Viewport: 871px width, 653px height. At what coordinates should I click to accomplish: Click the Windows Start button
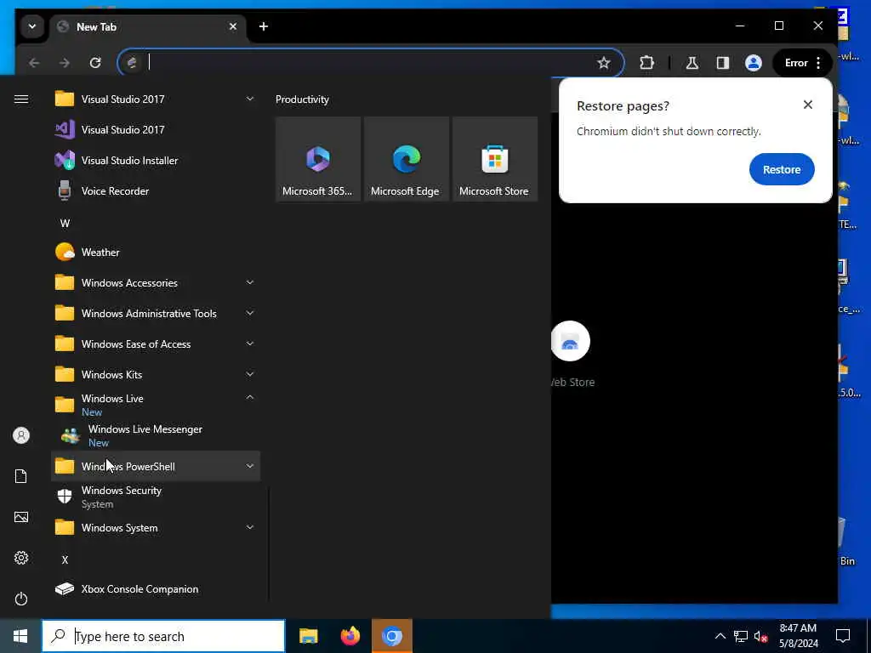[x=20, y=636]
